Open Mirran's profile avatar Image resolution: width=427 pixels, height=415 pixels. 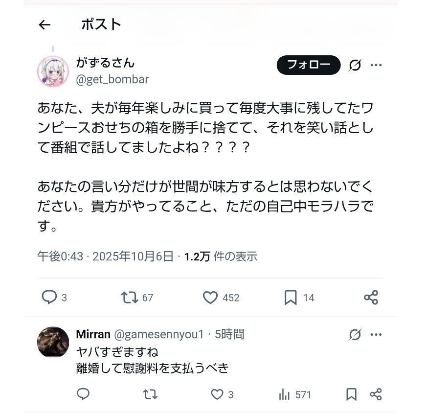(53, 342)
